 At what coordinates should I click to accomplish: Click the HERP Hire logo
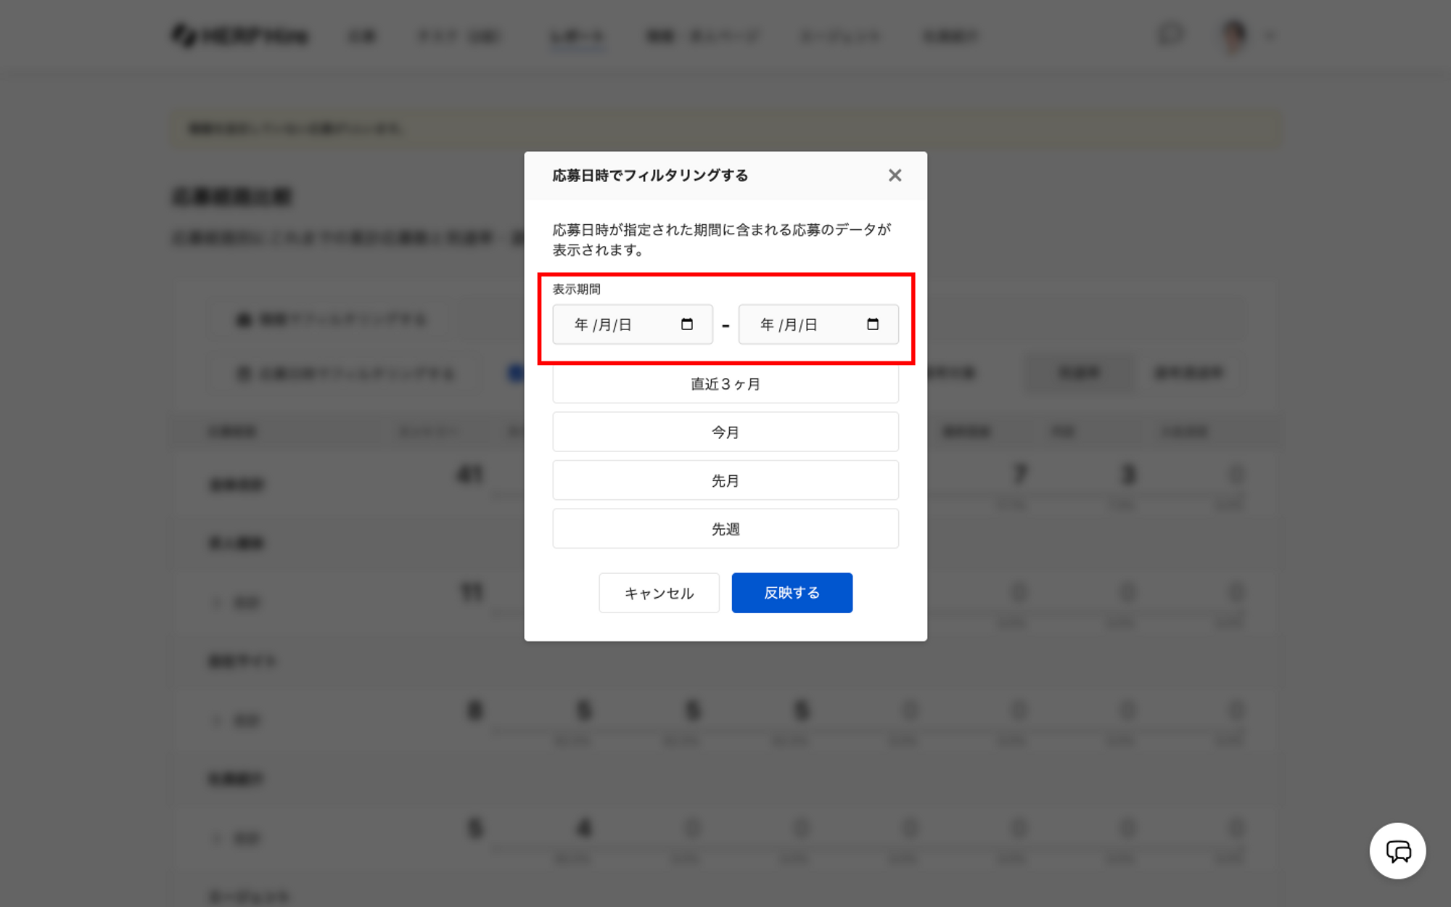(240, 36)
